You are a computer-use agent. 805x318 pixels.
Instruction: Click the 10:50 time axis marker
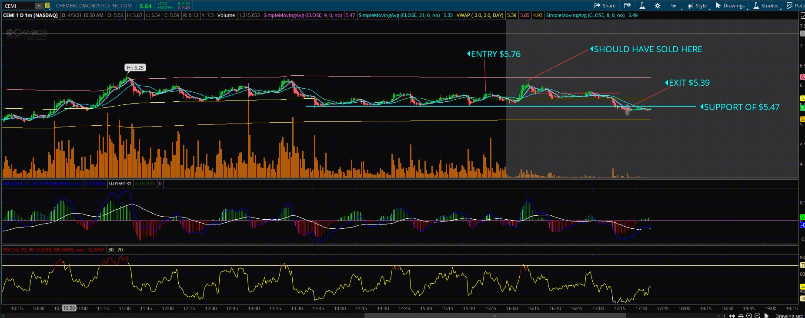pyautogui.click(x=69, y=308)
